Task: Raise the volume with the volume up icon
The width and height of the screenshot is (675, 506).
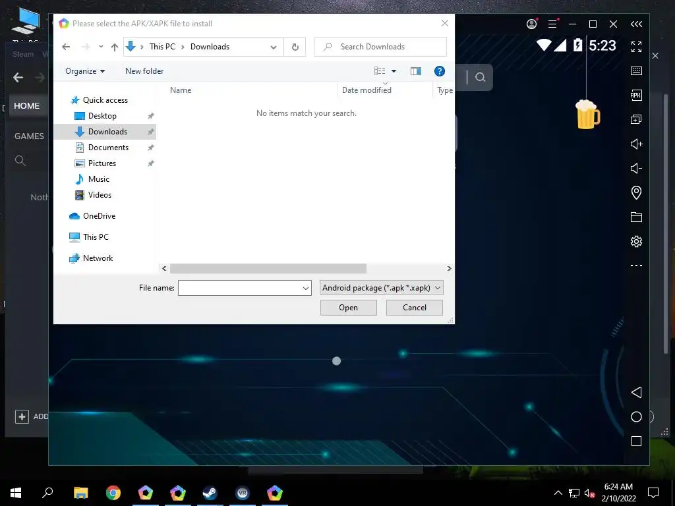Action: tap(636, 144)
